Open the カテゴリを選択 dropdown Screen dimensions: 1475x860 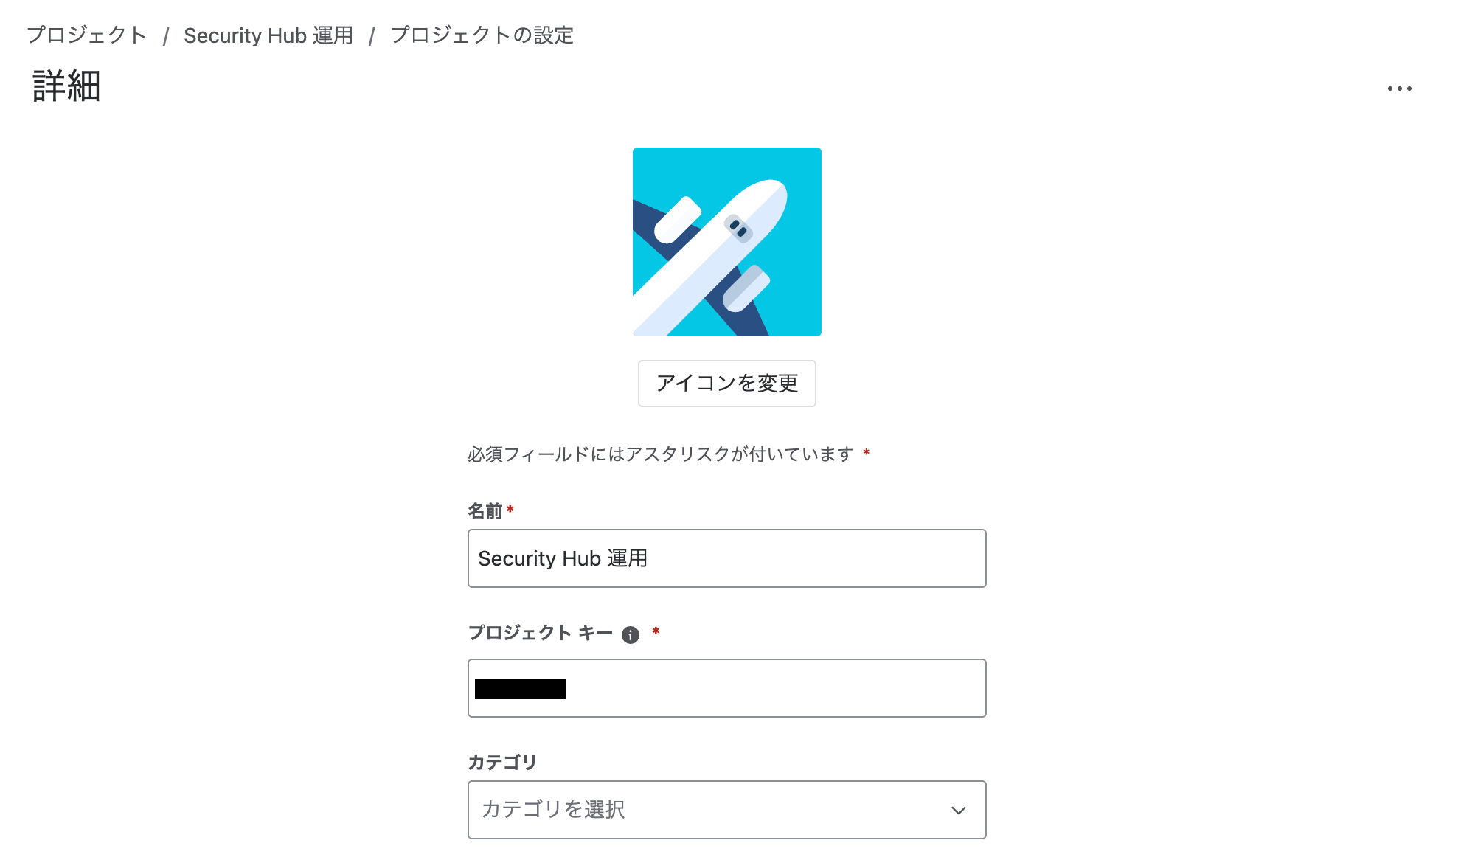[x=727, y=810]
